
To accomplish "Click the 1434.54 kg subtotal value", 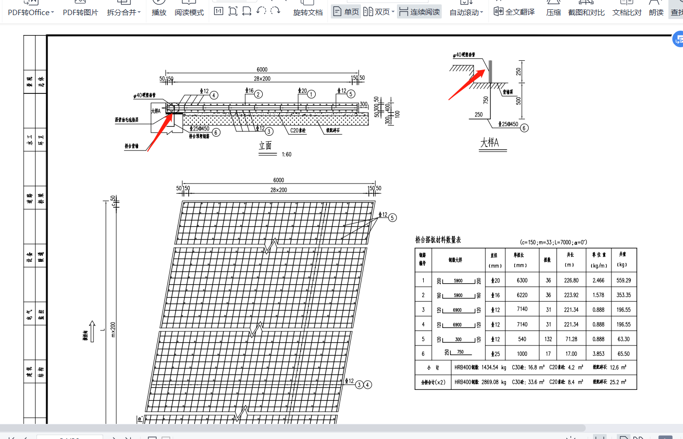I will click(x=494, y=367).
